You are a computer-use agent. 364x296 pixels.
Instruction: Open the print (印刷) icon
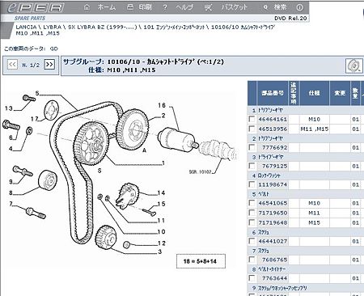pyautogui.click(x=130, y=7)
